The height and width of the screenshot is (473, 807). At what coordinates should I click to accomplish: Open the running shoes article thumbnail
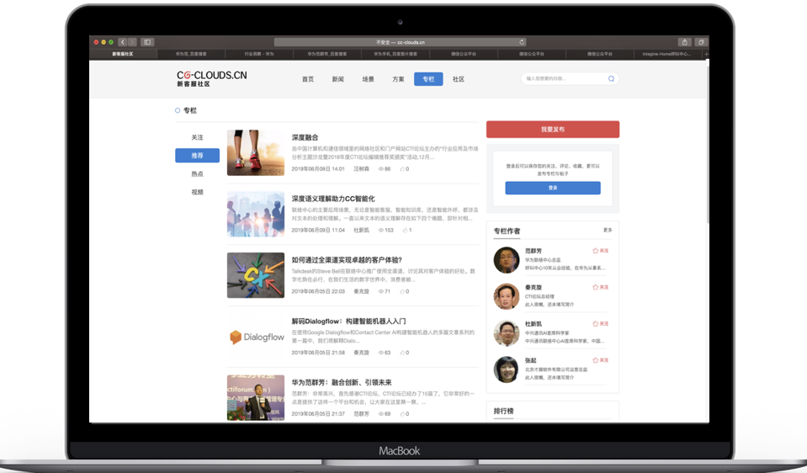256,152
